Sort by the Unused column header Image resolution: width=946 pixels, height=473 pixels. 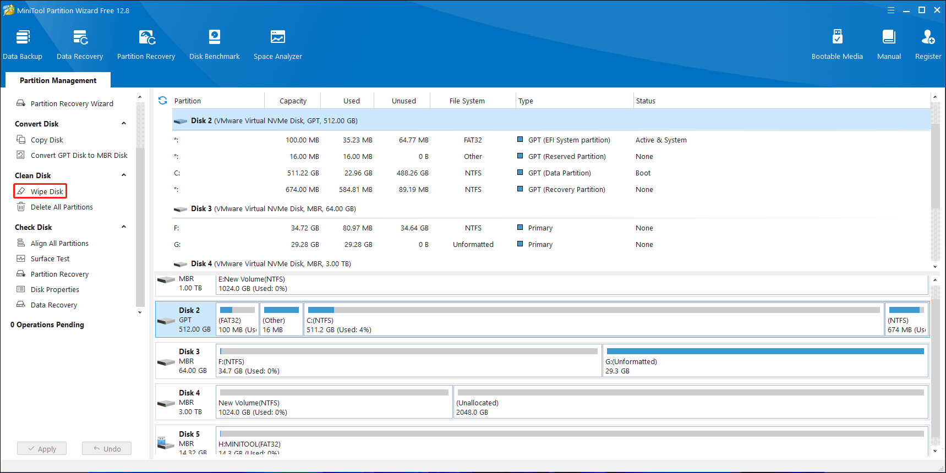(x=403, y=101)
